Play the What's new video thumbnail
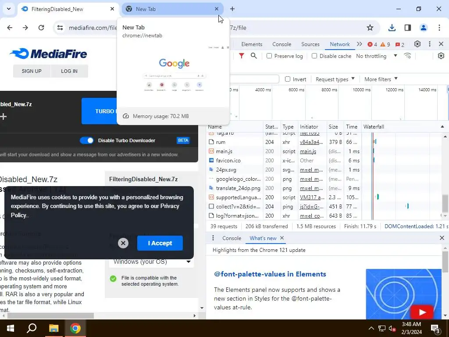This screenshot has width=449, height=337. 404,294
